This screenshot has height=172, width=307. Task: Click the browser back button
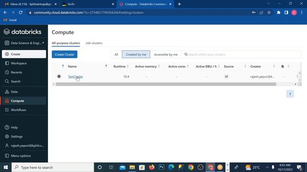point(5,12)
